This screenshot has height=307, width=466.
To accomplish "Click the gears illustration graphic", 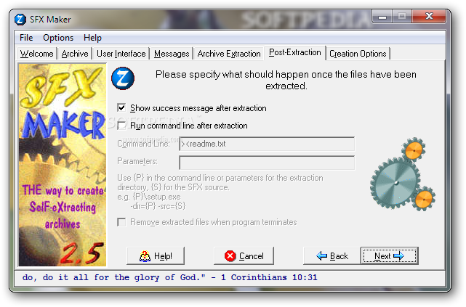I will click(403, 174).
